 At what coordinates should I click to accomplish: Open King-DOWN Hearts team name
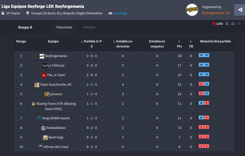(x=56, y=118)
